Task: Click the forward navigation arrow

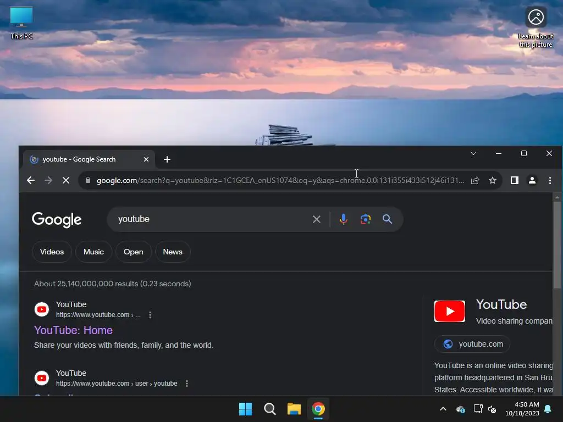Action: pyautogui.click(x=48, y=180)
